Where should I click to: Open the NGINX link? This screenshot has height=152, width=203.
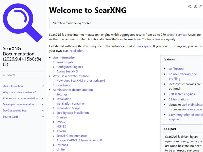[x=61, y=126]
